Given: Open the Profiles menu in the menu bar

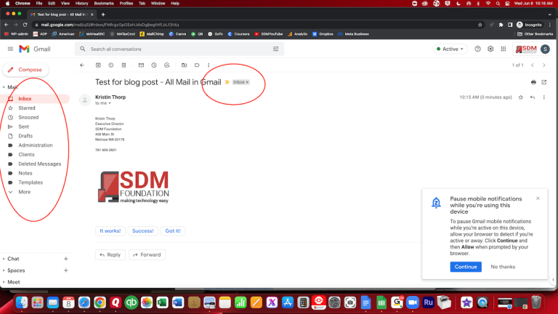Looking at the screenshot, I should tap(126, 3).
